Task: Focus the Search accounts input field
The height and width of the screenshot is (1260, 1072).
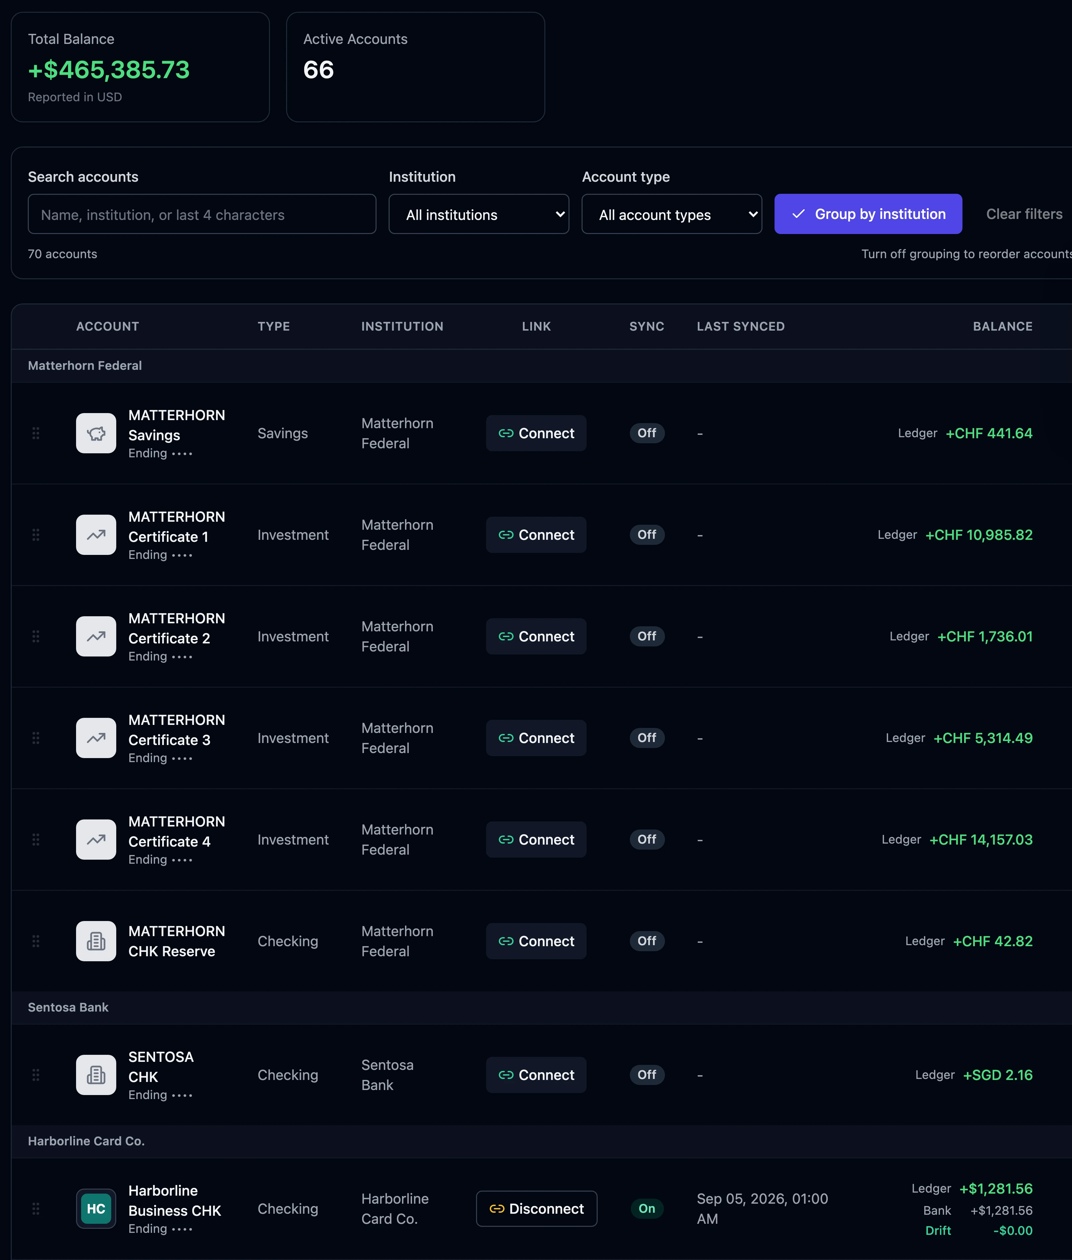Action: click(202, 214)
